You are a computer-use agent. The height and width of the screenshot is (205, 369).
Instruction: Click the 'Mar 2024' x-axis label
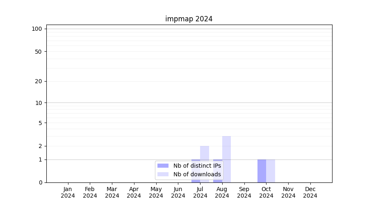click(112, 192)
